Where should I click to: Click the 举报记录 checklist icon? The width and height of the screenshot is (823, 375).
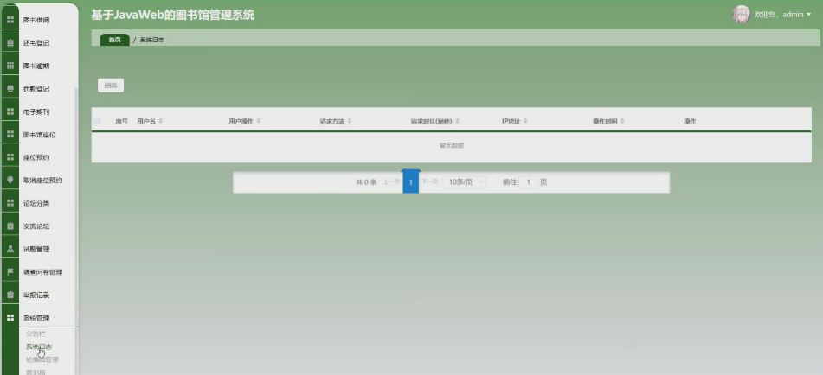(10, 295)
